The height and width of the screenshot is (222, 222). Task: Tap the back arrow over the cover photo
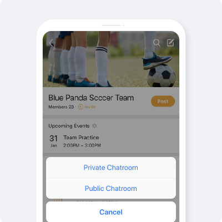(51, 43)
